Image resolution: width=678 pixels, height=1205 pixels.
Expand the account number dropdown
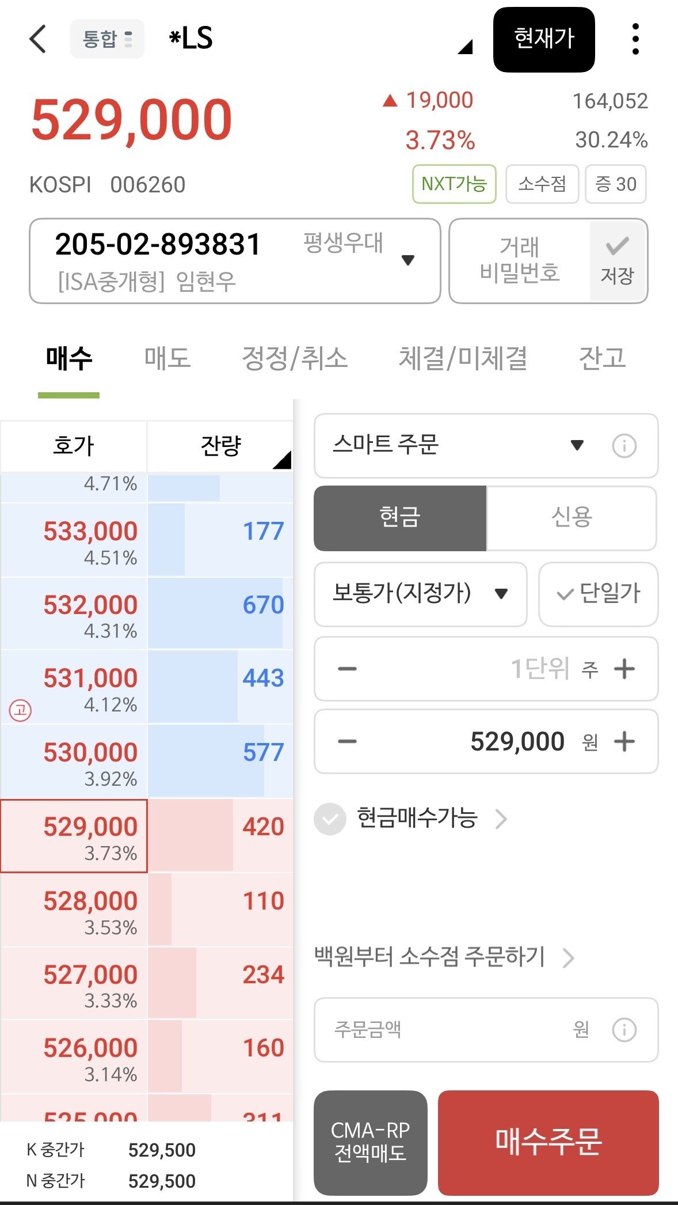tap(408, 260)
